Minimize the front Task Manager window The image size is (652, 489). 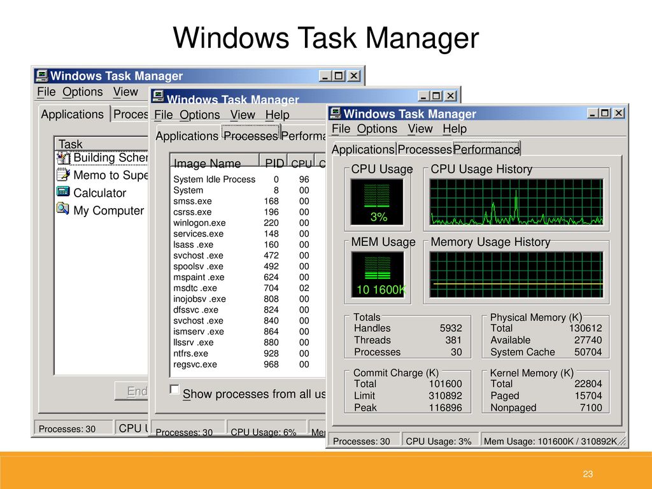point(592,113)
